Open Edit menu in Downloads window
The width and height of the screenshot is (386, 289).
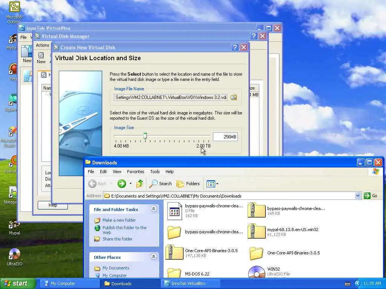(x=103, y=172)
